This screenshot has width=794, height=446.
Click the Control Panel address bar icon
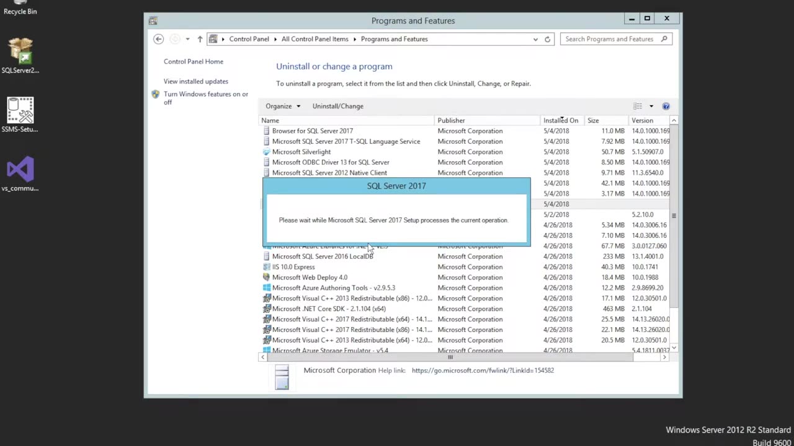213,39
